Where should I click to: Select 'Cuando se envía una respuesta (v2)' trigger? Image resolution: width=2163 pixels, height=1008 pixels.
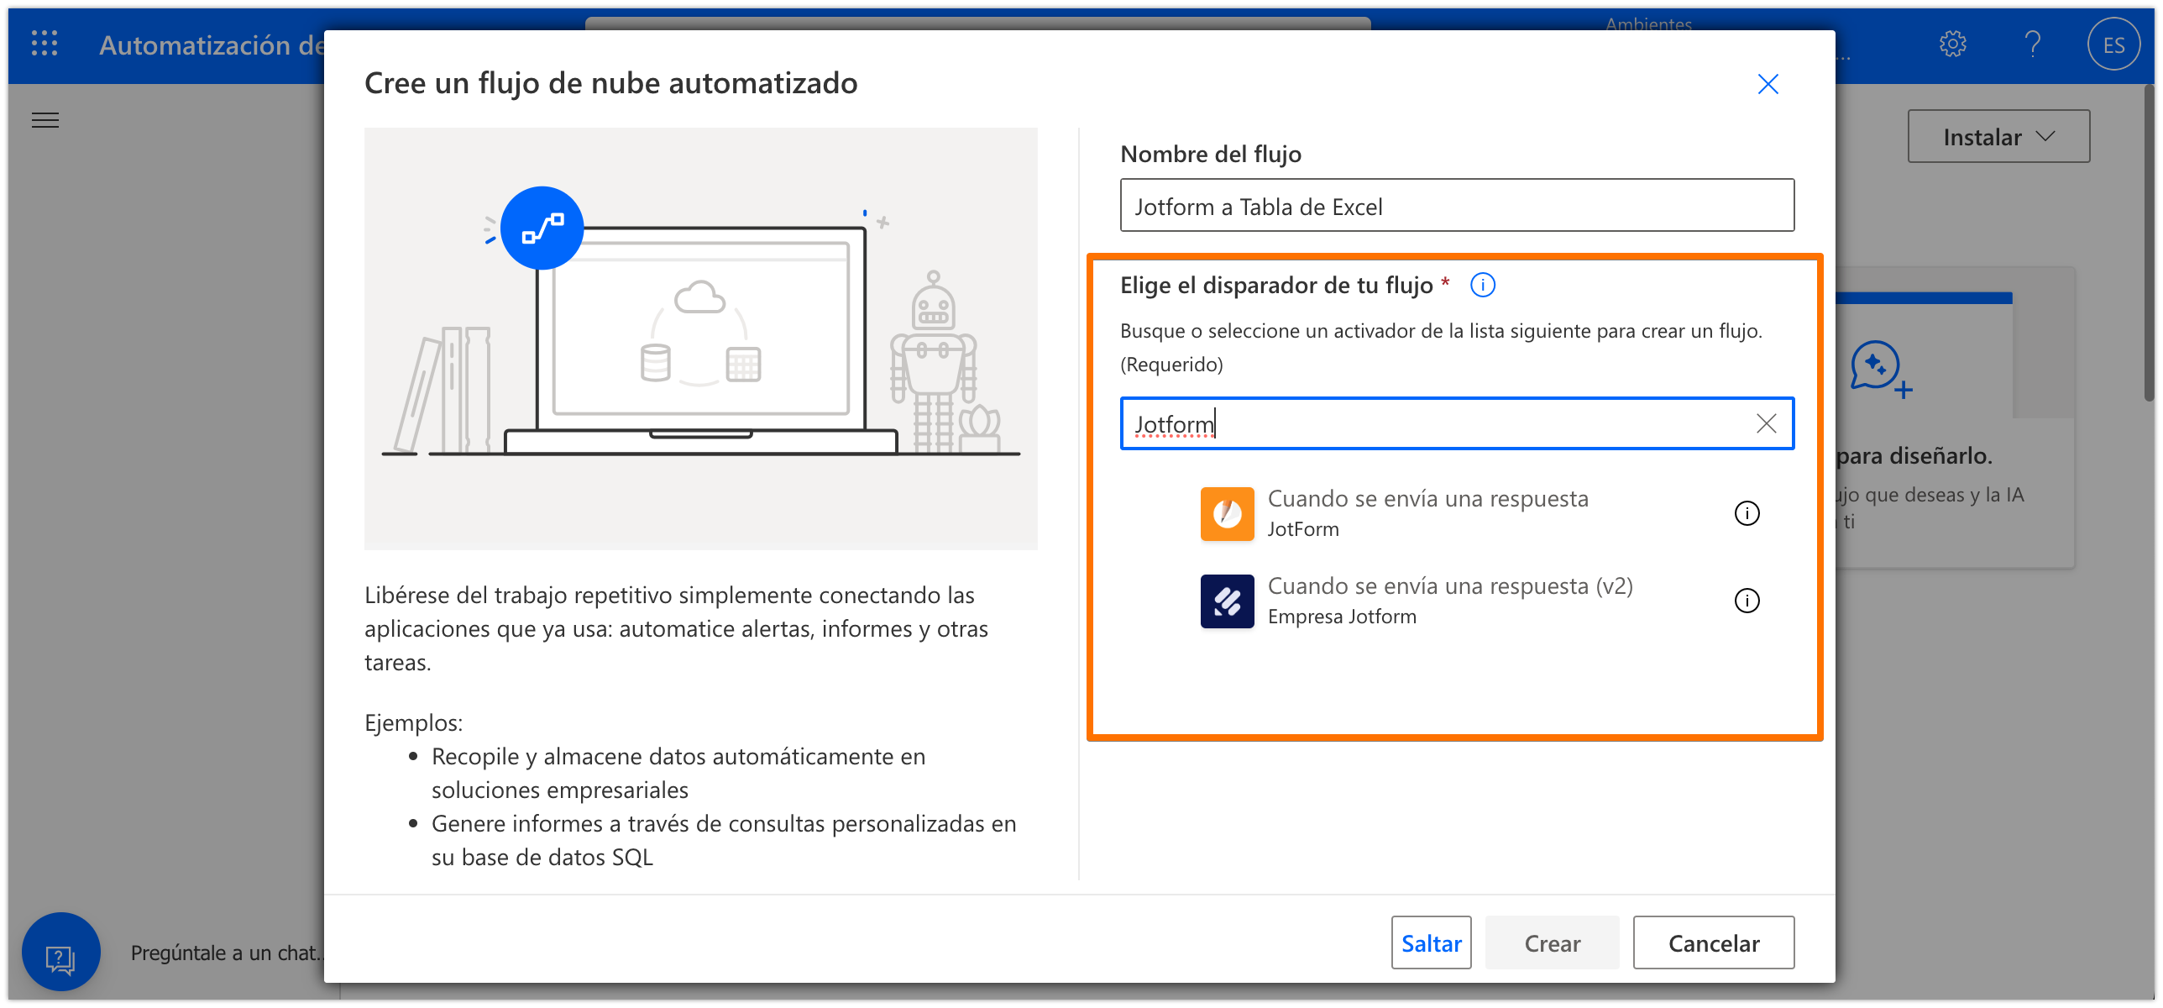coord(1448,601)
